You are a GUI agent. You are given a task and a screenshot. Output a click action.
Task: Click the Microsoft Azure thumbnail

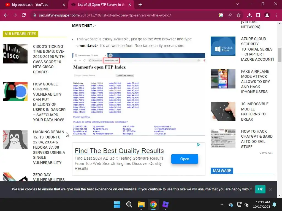point(223,46)
